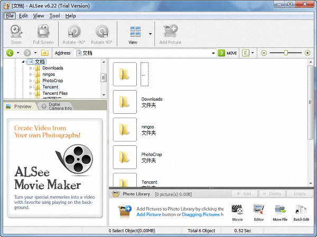
Task: Select Downloads in folder tree
Action: click(x=53, y=68)
